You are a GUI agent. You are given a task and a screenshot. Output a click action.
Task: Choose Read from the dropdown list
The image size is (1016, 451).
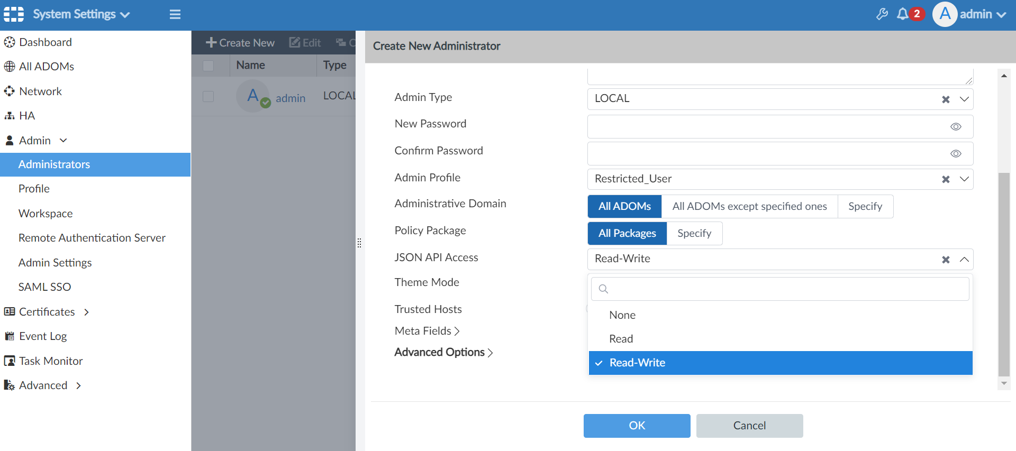pos(621,339)
